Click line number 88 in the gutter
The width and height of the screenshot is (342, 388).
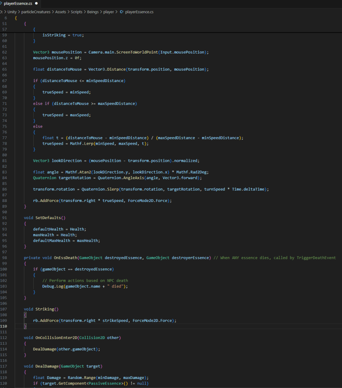point(5,200)
